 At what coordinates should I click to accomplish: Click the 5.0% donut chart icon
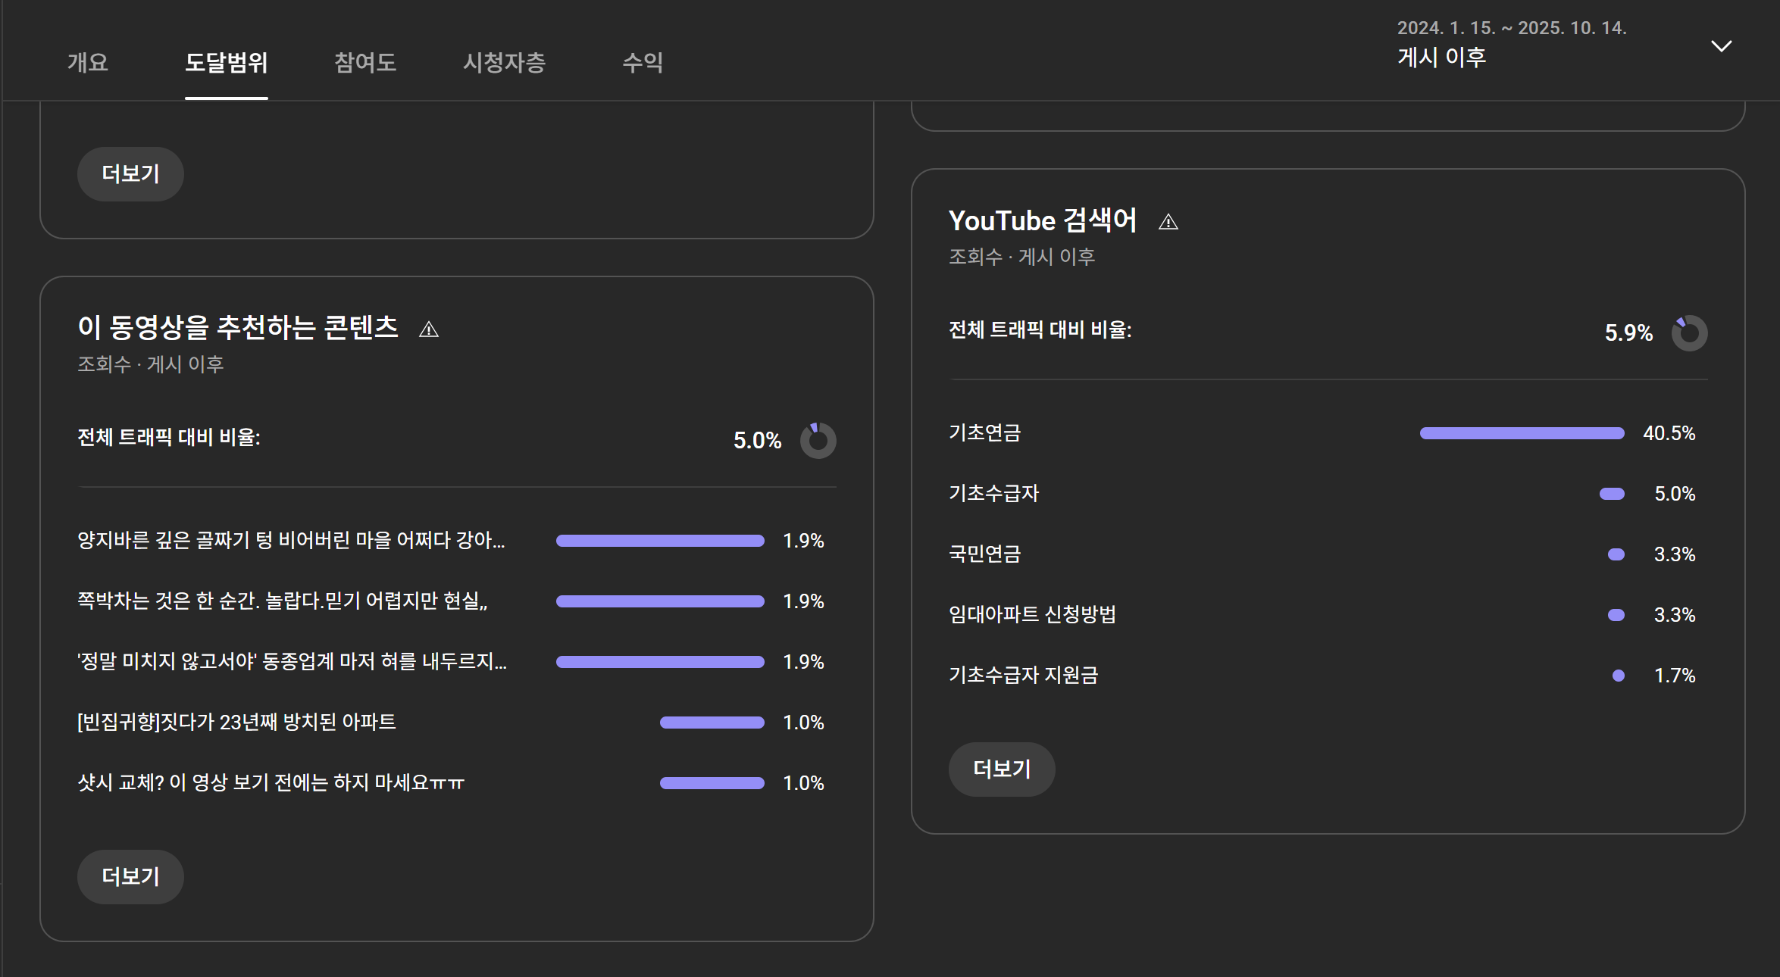coord(818,441)
